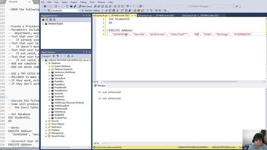Expand the Server Objects folder node
Screen dimensions: 267x150
(x=46, y=124)
